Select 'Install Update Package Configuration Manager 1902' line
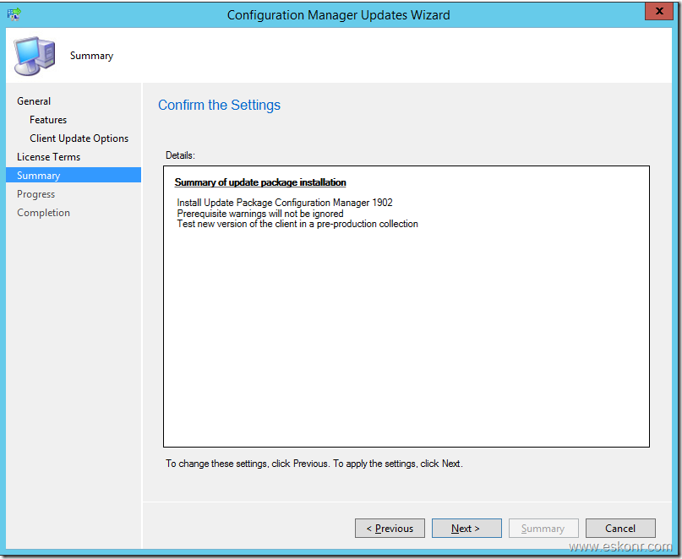The image size is (682, 559). (285, 203)
